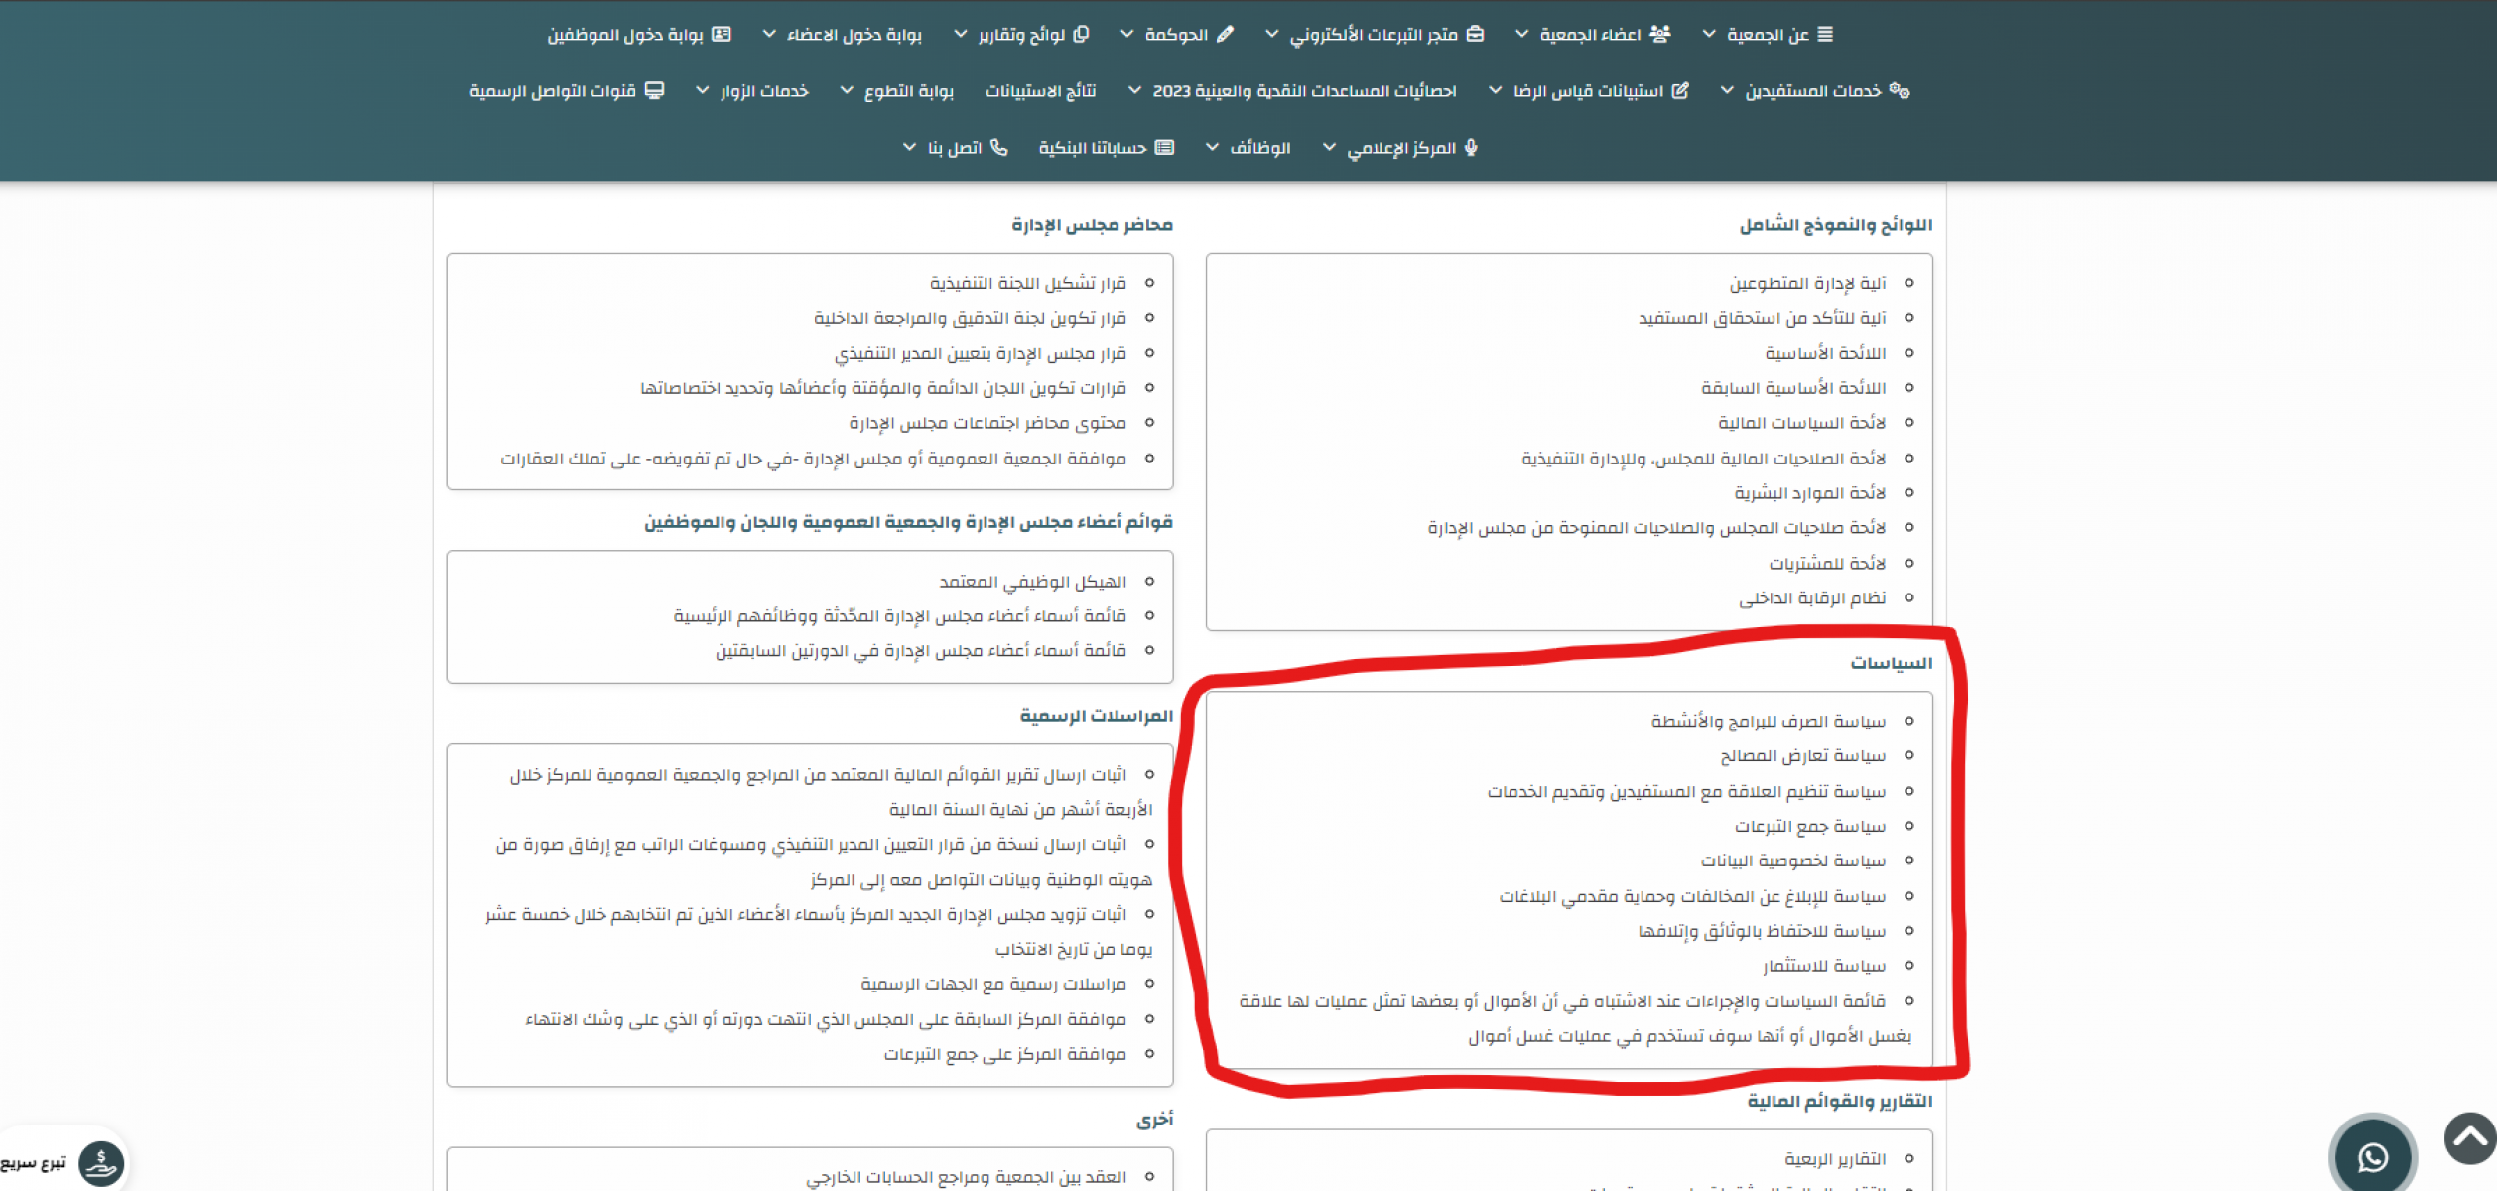This screenshot has width=2497, height=1191.
Task: Click the WhatsApp chat icon
Action: (x=2372, y=1156)
